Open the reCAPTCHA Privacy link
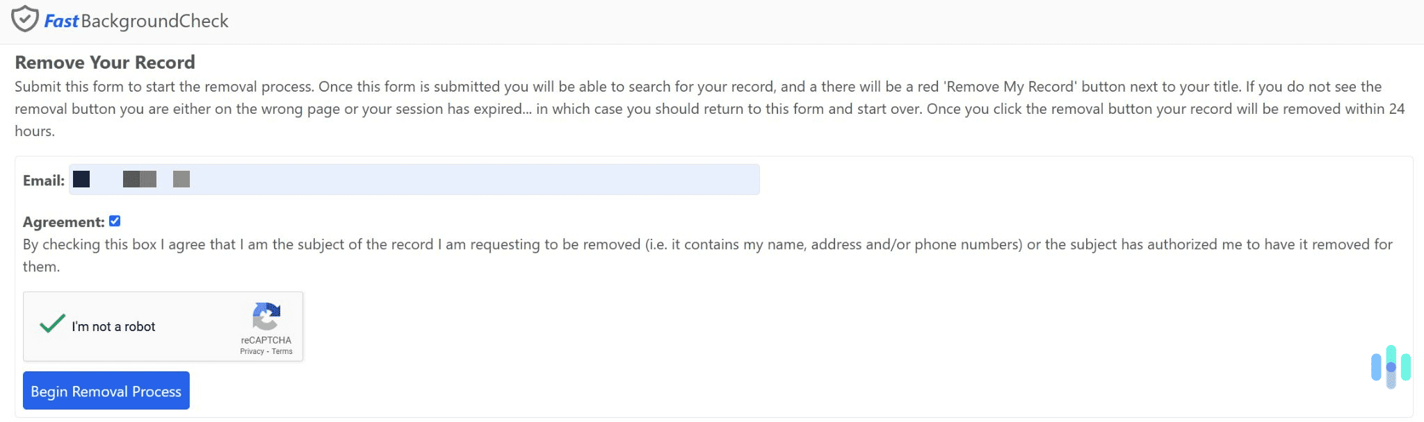 point(252,351)
